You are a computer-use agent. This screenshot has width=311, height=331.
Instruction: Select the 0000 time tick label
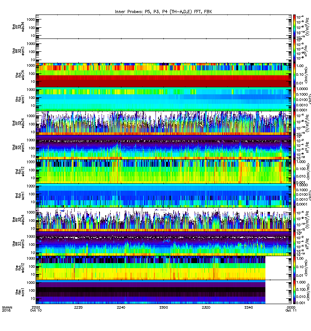(x=291, y=307)
